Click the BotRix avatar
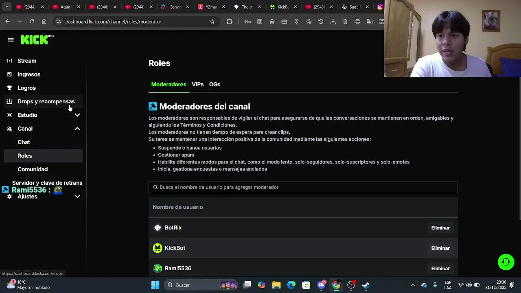Screen dimensions: 521x293 point(158,228)
